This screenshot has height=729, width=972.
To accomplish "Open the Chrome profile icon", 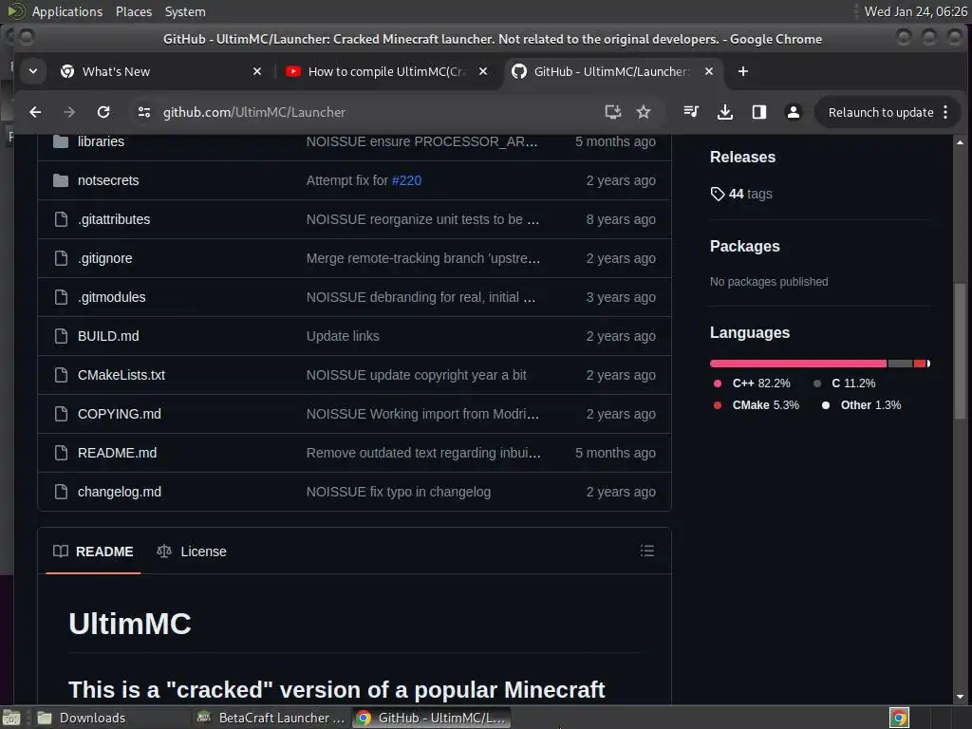I will pyautogui.click(x=793, y=112).
